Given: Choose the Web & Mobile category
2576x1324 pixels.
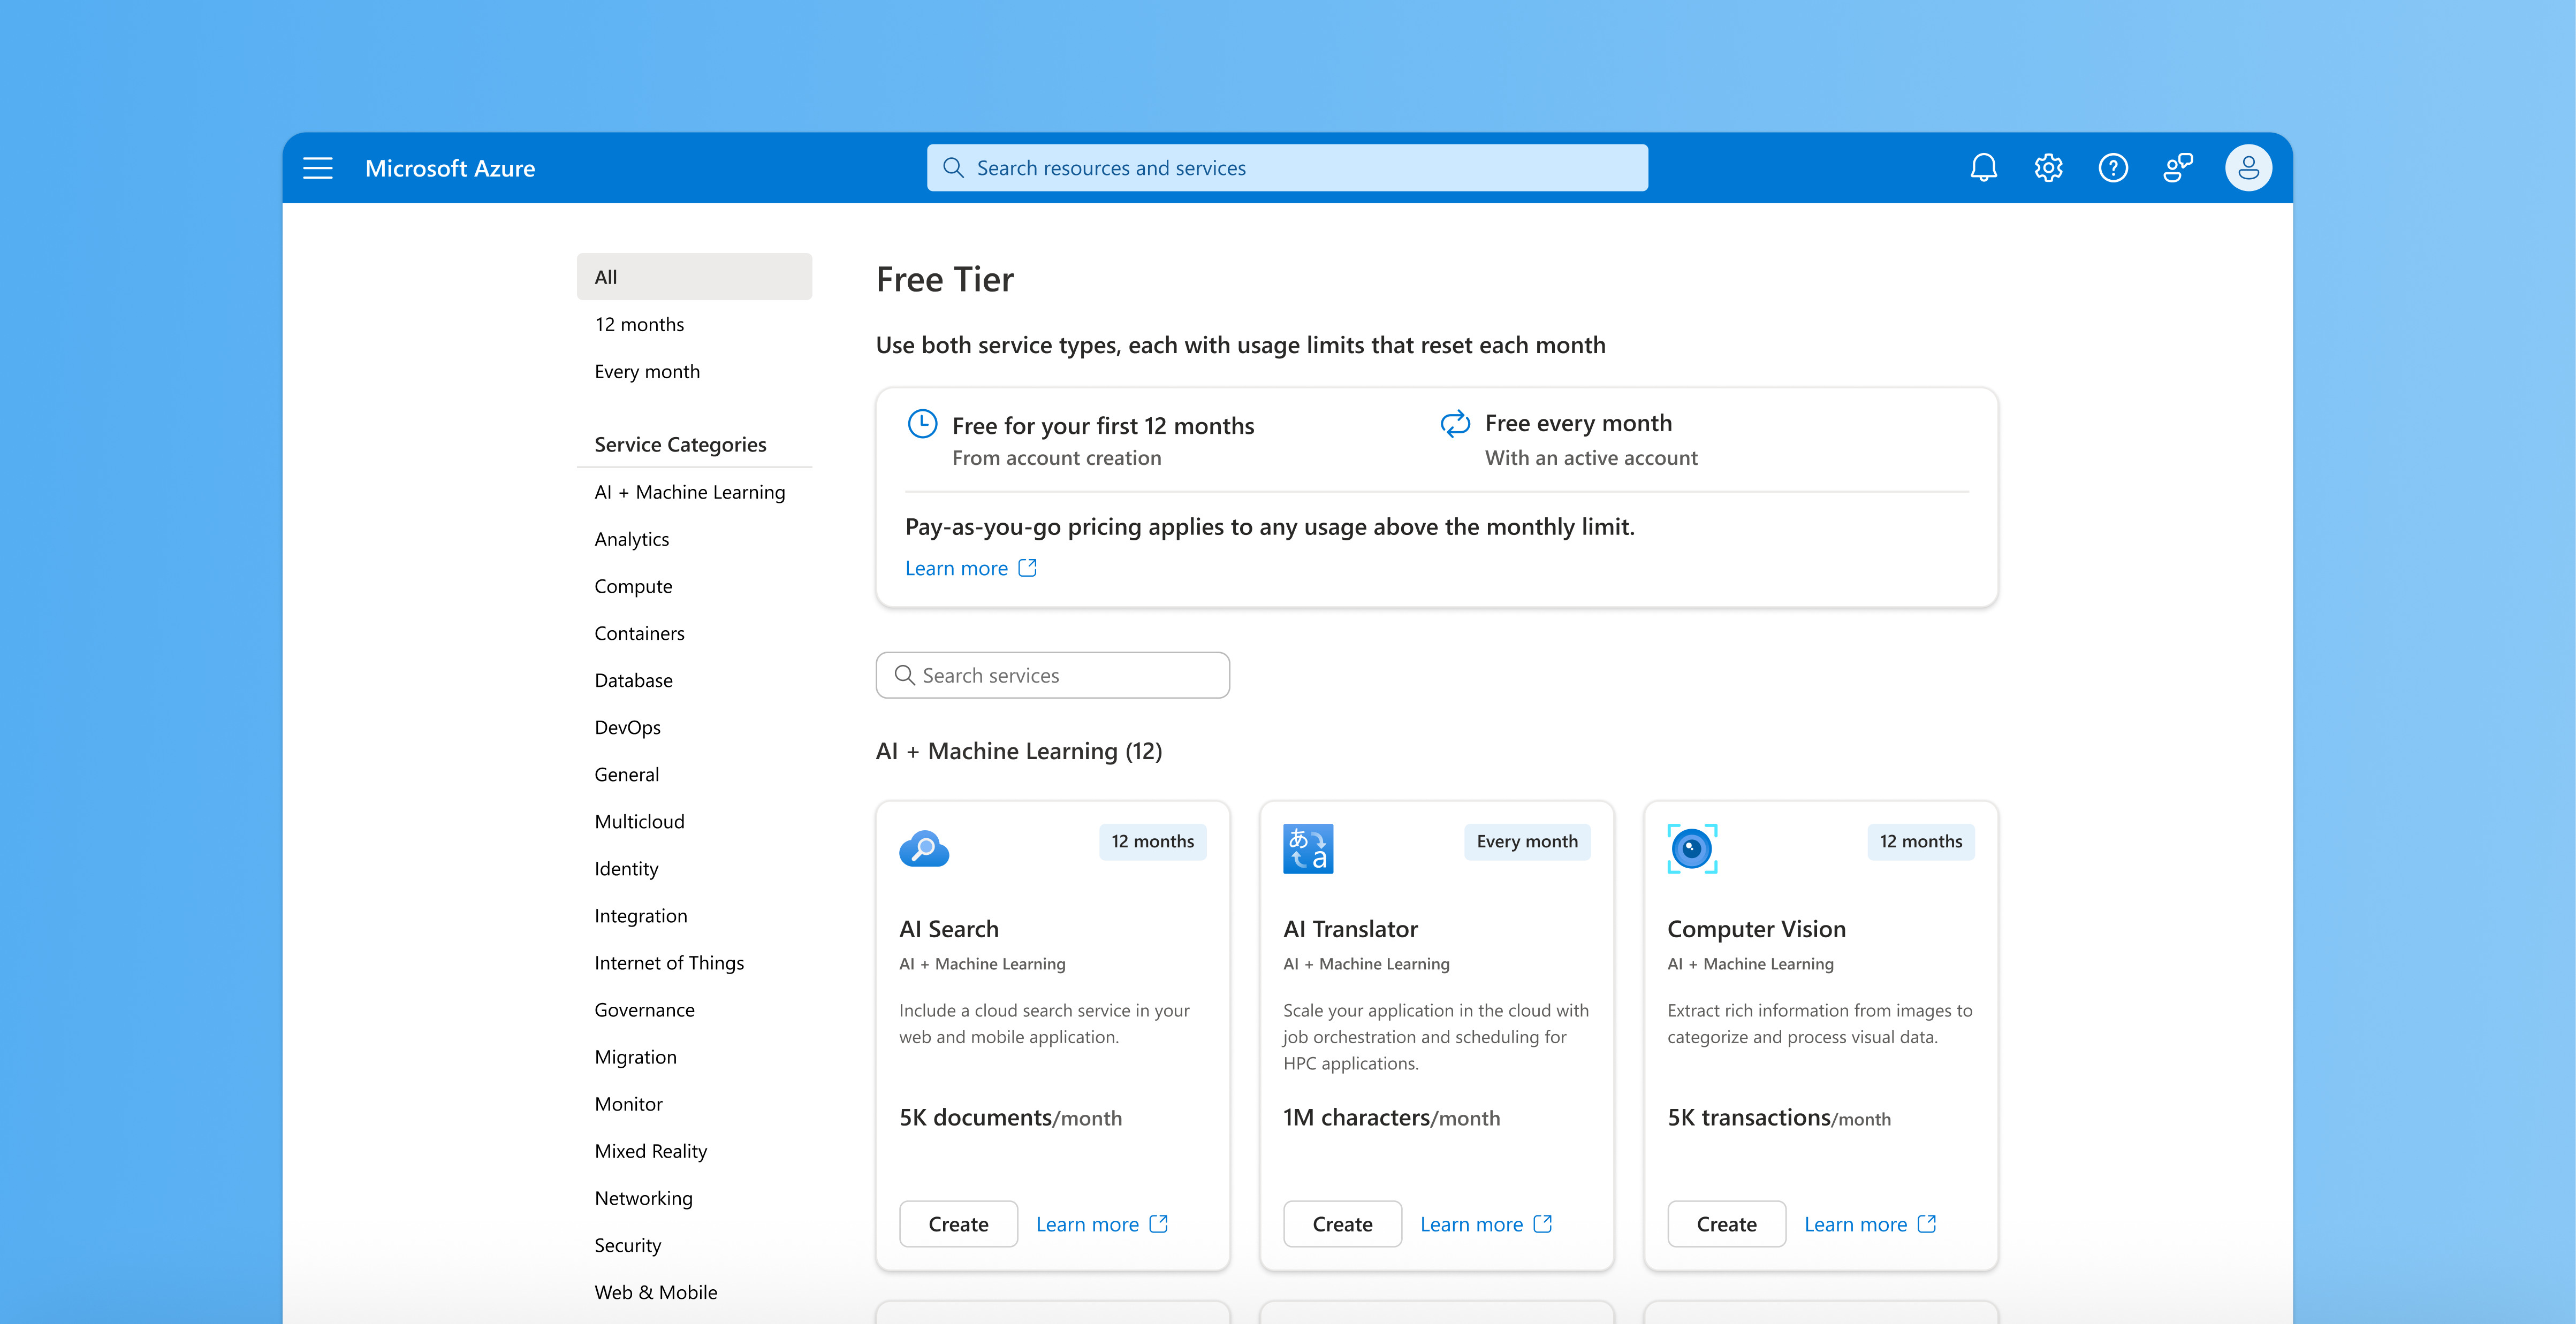Looking at the screenshot, I should point(694,1292).
